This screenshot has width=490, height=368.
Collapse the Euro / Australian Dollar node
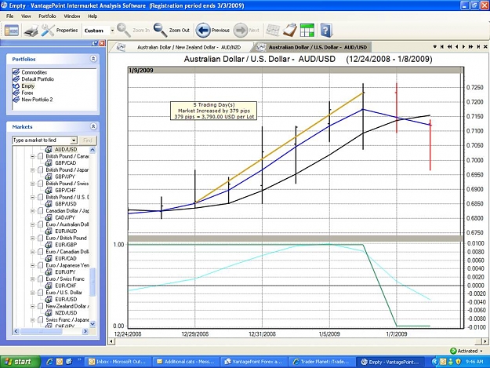[x=32, y=224]
